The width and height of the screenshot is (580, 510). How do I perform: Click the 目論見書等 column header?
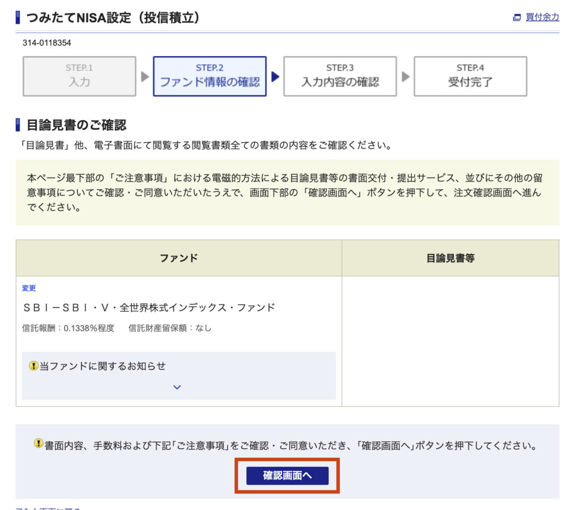click(450, 258)
